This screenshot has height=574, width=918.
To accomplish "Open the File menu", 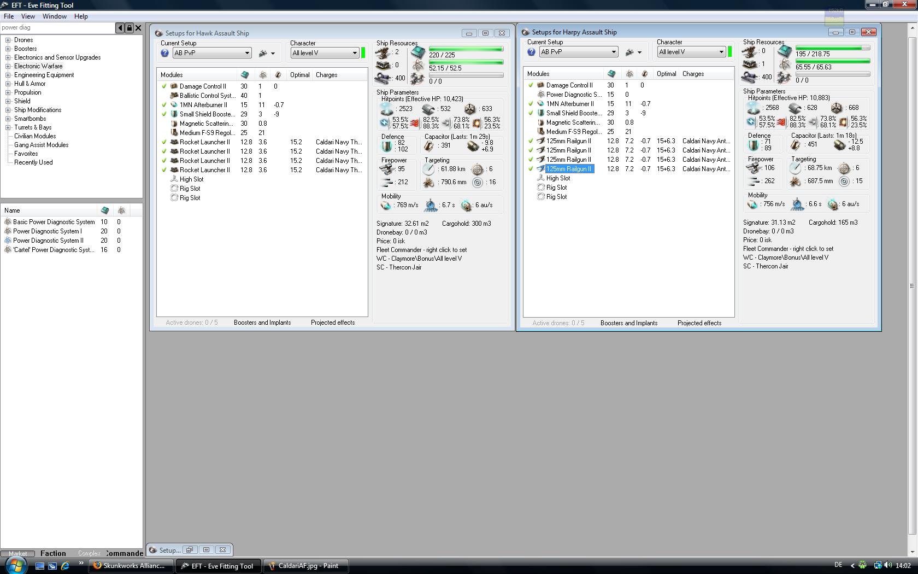I will [x=9, y=16].
